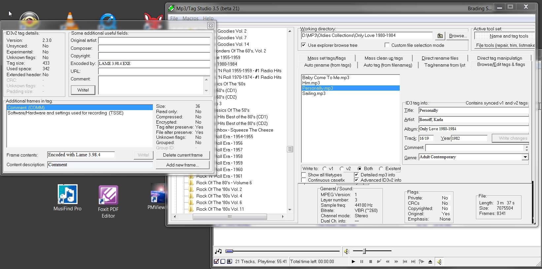Close the ID3v2 tag details dialog
542x269 pixels.
click(211, 25)
